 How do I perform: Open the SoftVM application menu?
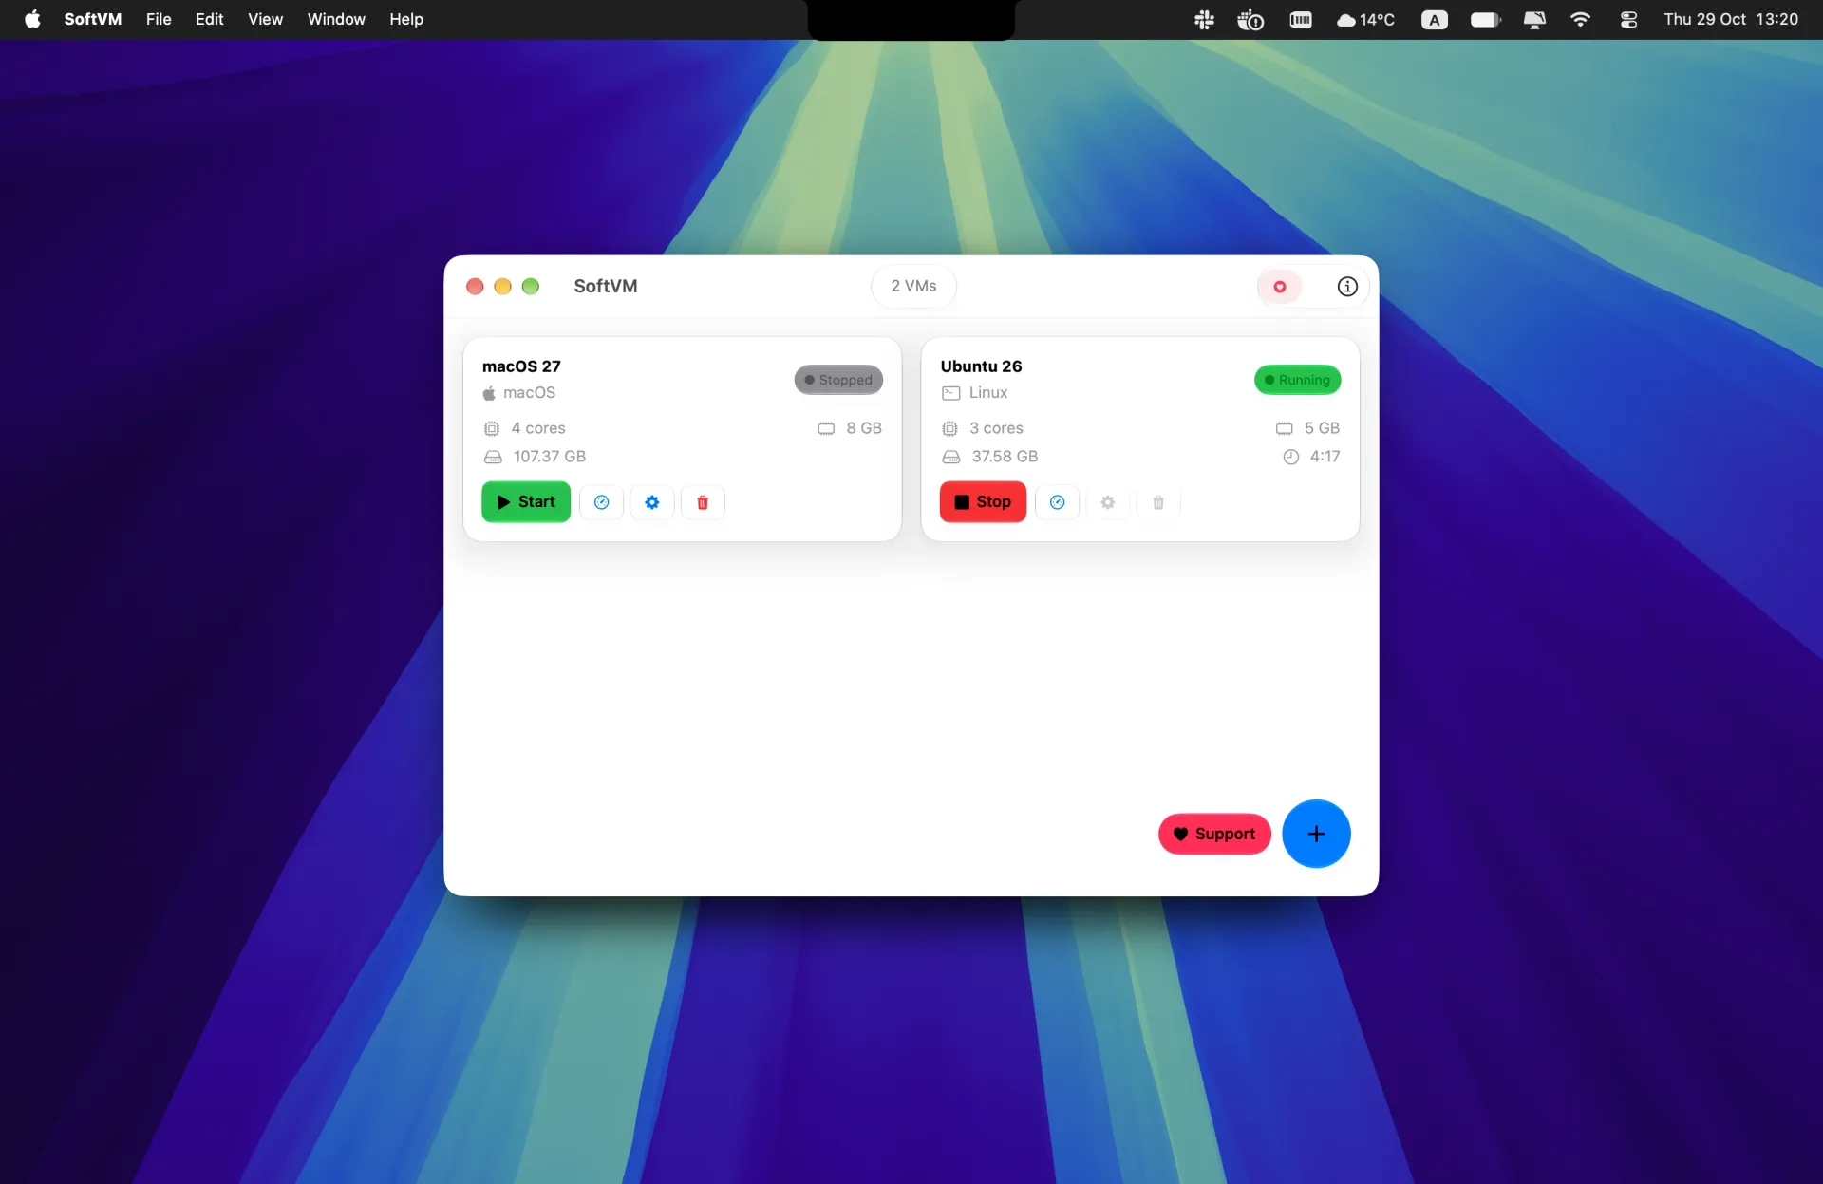[92, 19]
